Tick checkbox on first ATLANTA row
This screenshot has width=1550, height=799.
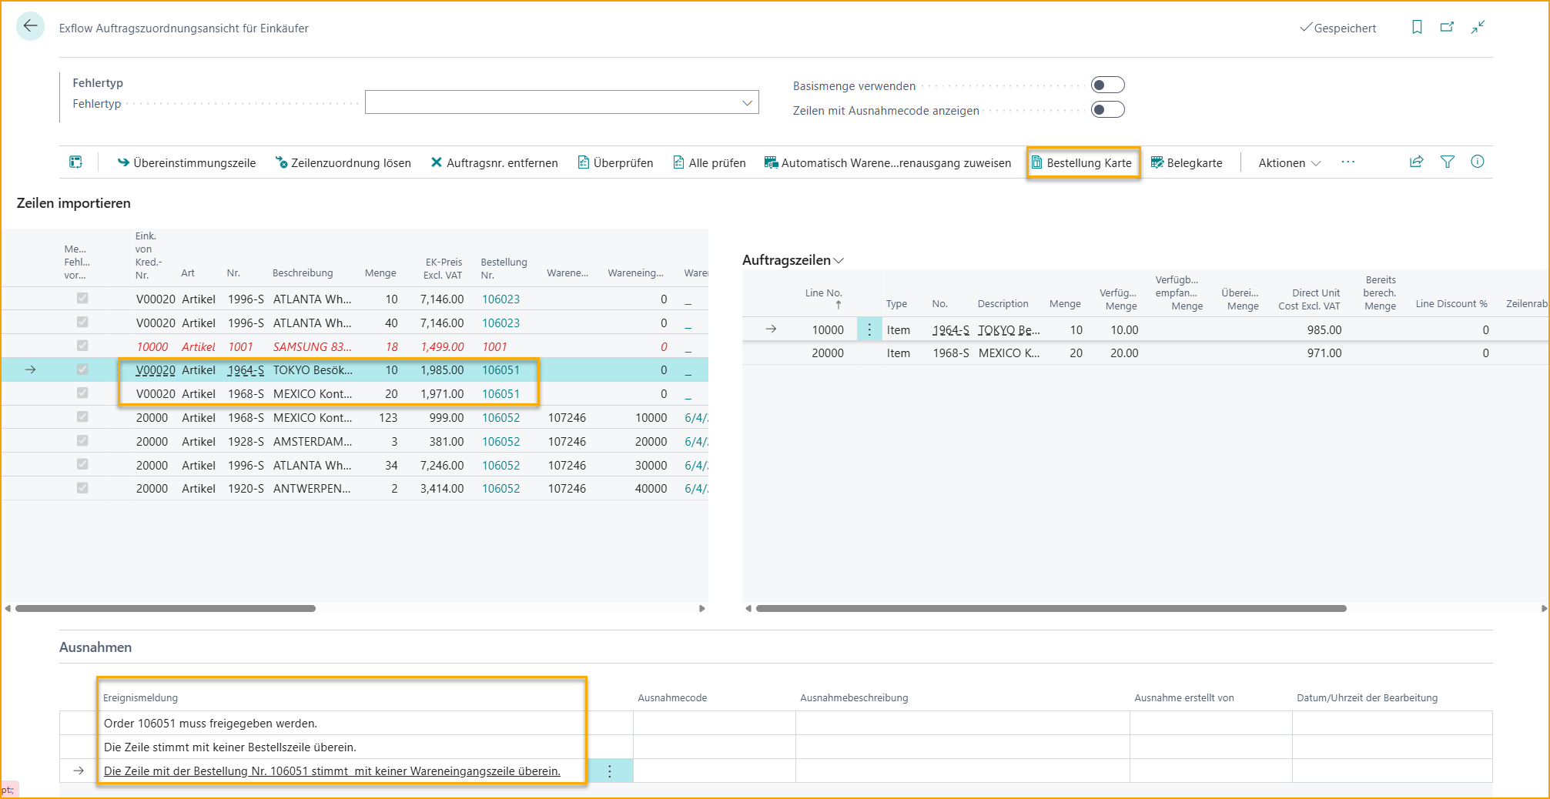tap(82, 299)
